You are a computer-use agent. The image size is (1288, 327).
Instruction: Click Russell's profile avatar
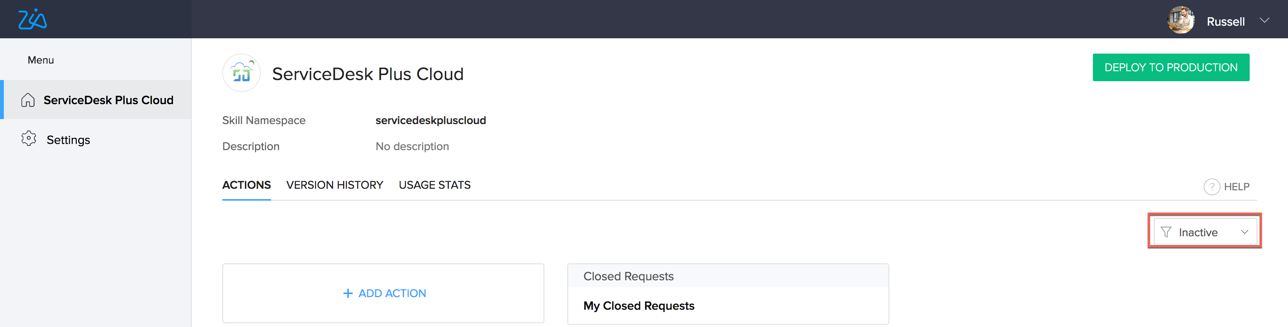(x=1181, y=20)
